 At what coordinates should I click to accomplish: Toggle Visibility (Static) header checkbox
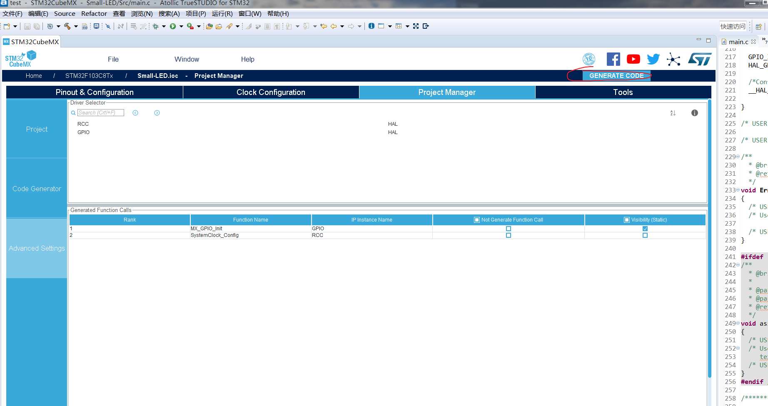(627, 220)
